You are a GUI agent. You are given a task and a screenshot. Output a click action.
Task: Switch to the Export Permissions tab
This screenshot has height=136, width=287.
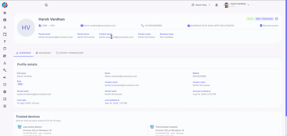(x=70, y=53)
